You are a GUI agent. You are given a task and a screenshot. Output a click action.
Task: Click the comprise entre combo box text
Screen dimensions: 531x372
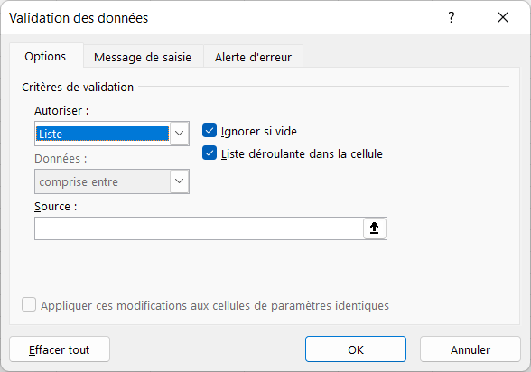coord(79,182)
